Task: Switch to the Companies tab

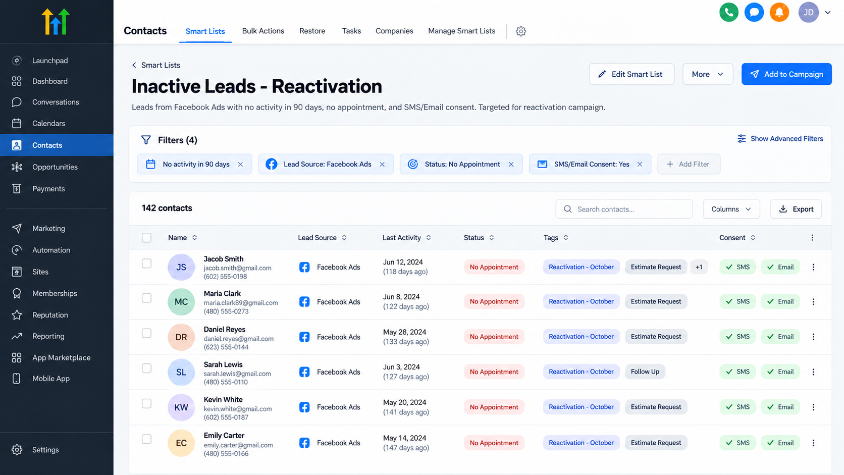Action: coord(394,31)
